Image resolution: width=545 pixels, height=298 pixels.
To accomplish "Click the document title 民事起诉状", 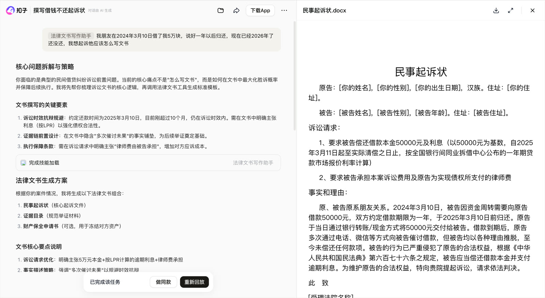I will (421, 72).
